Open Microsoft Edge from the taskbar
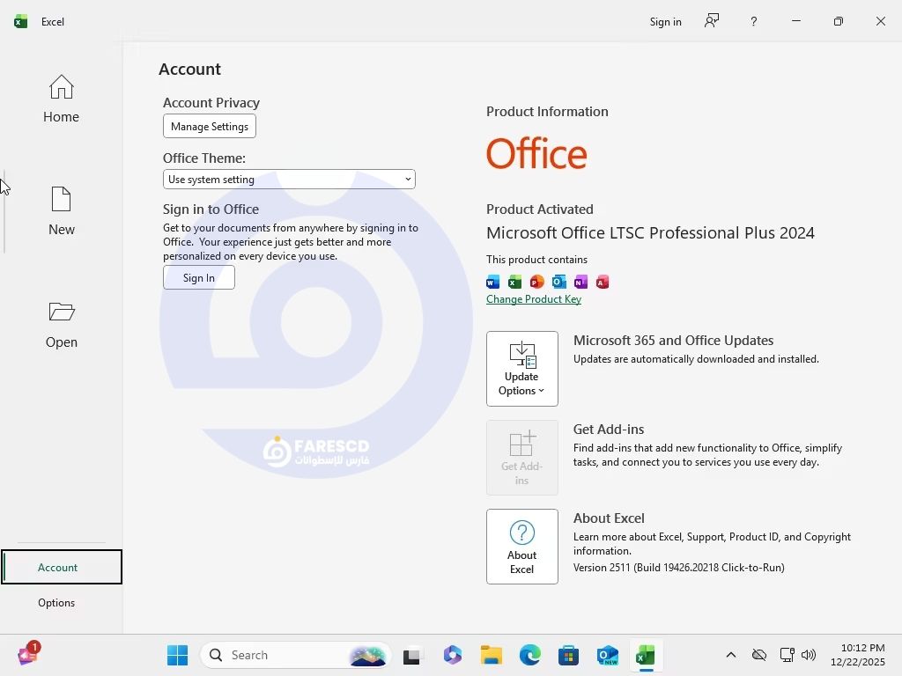This screenshot has height=676, width=902. pos(529,655)
